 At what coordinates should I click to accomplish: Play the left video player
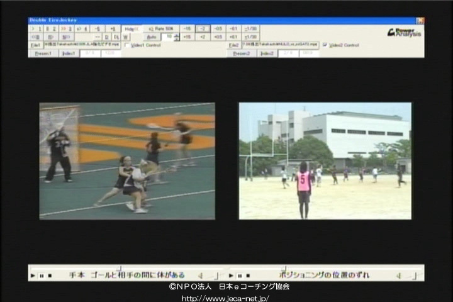(x=33, y=276)
